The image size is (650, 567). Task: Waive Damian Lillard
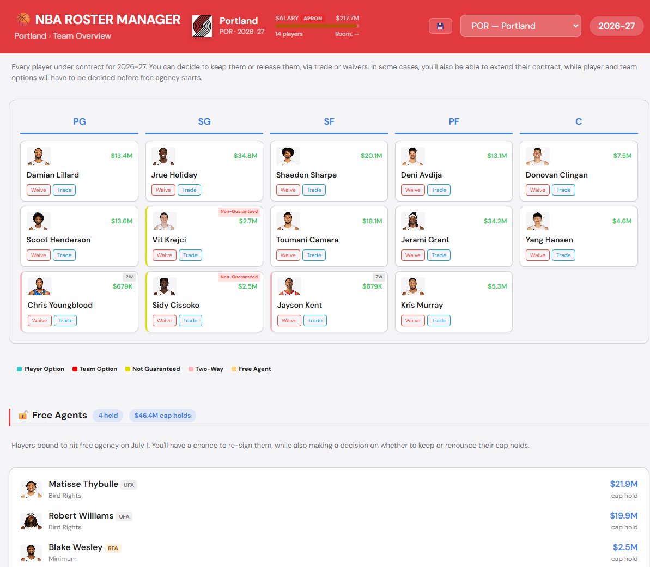[x=39, y=190]
